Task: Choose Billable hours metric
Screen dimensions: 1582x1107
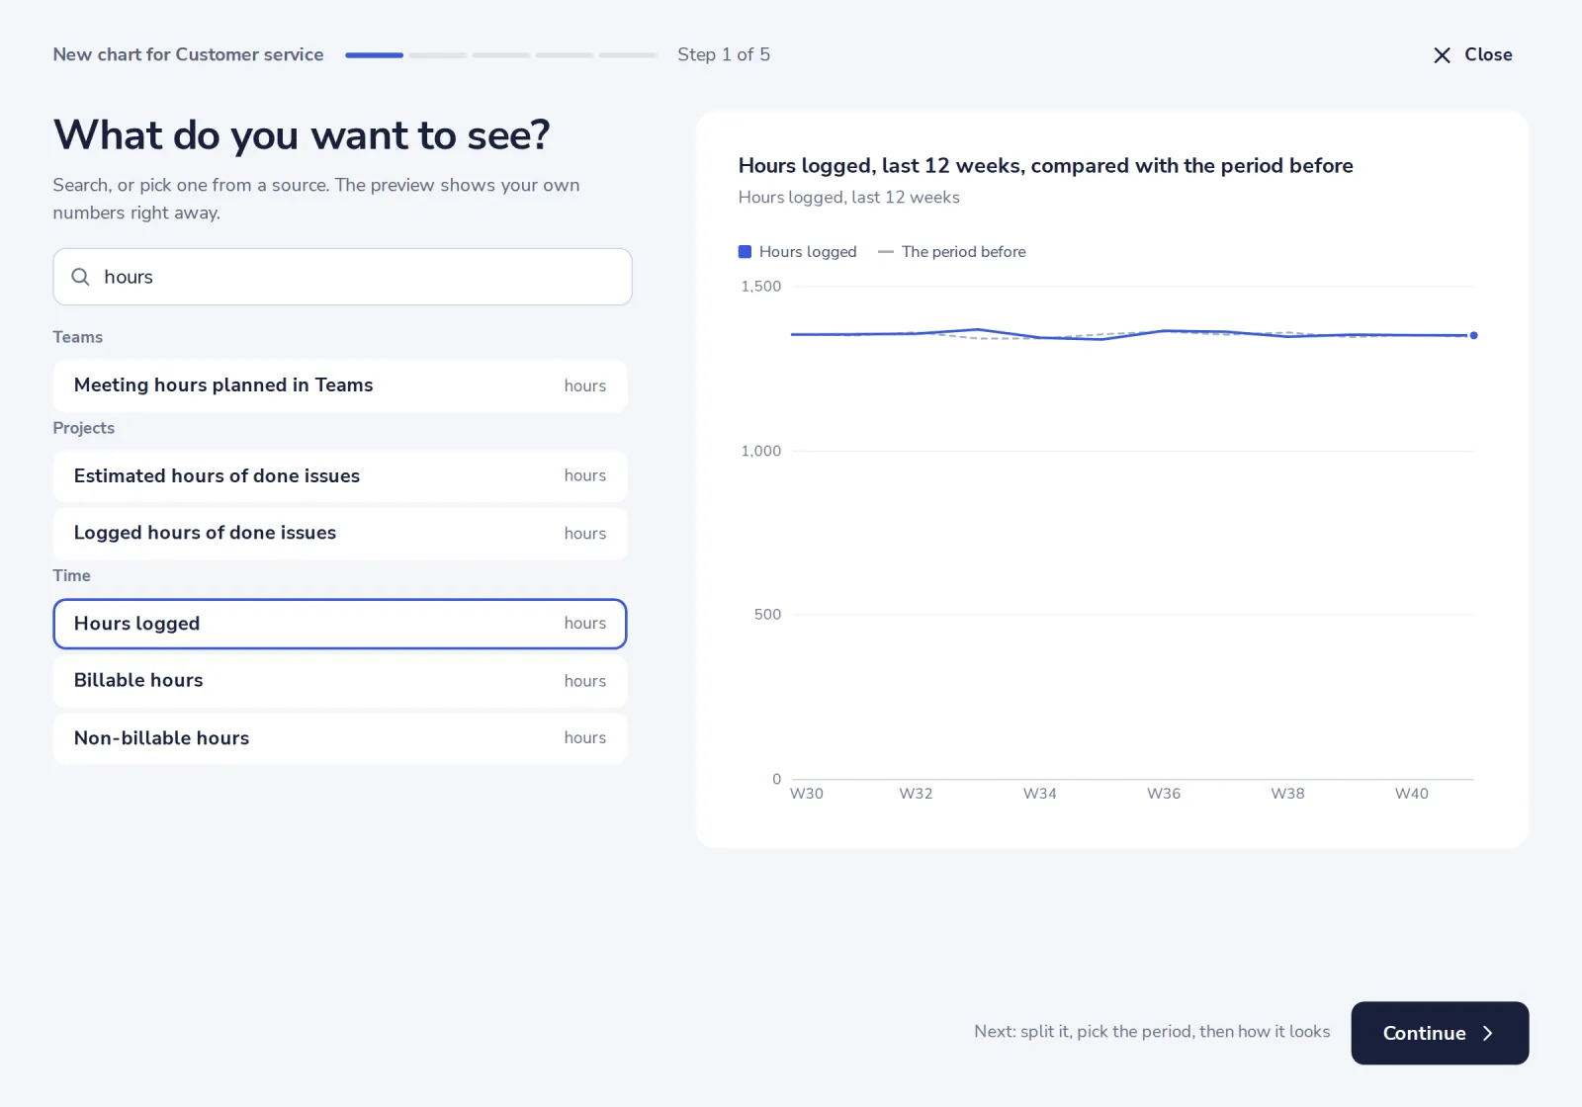Action: [x=340, y=681]
